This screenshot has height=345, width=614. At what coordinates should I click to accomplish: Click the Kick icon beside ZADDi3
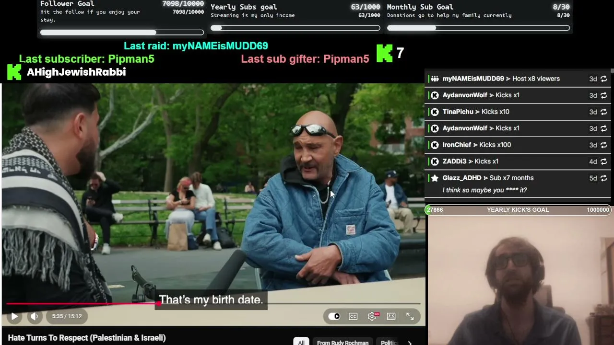pyautogui.click(x=435, y=161)
